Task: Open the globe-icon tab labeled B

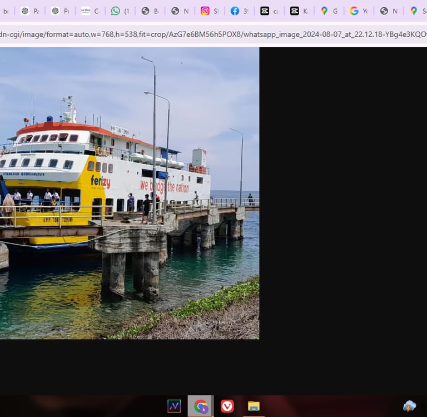Action: 150,11
